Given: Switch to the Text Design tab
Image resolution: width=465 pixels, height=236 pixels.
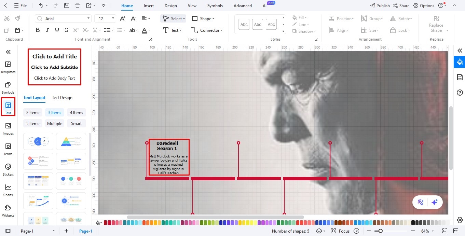Looking at the screenshot, I should point(62,98).
